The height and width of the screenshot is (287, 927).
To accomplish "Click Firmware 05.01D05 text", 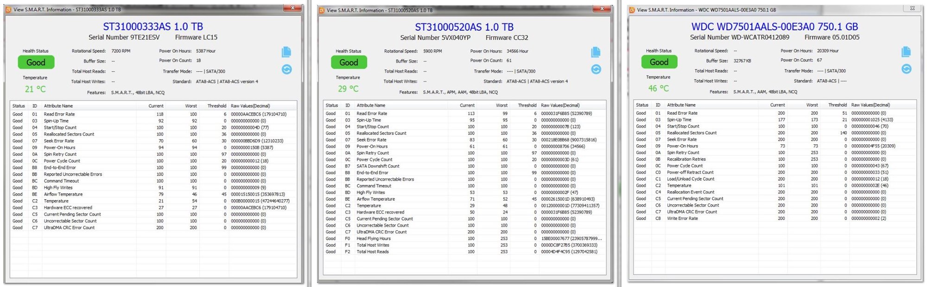I will 832,37.
